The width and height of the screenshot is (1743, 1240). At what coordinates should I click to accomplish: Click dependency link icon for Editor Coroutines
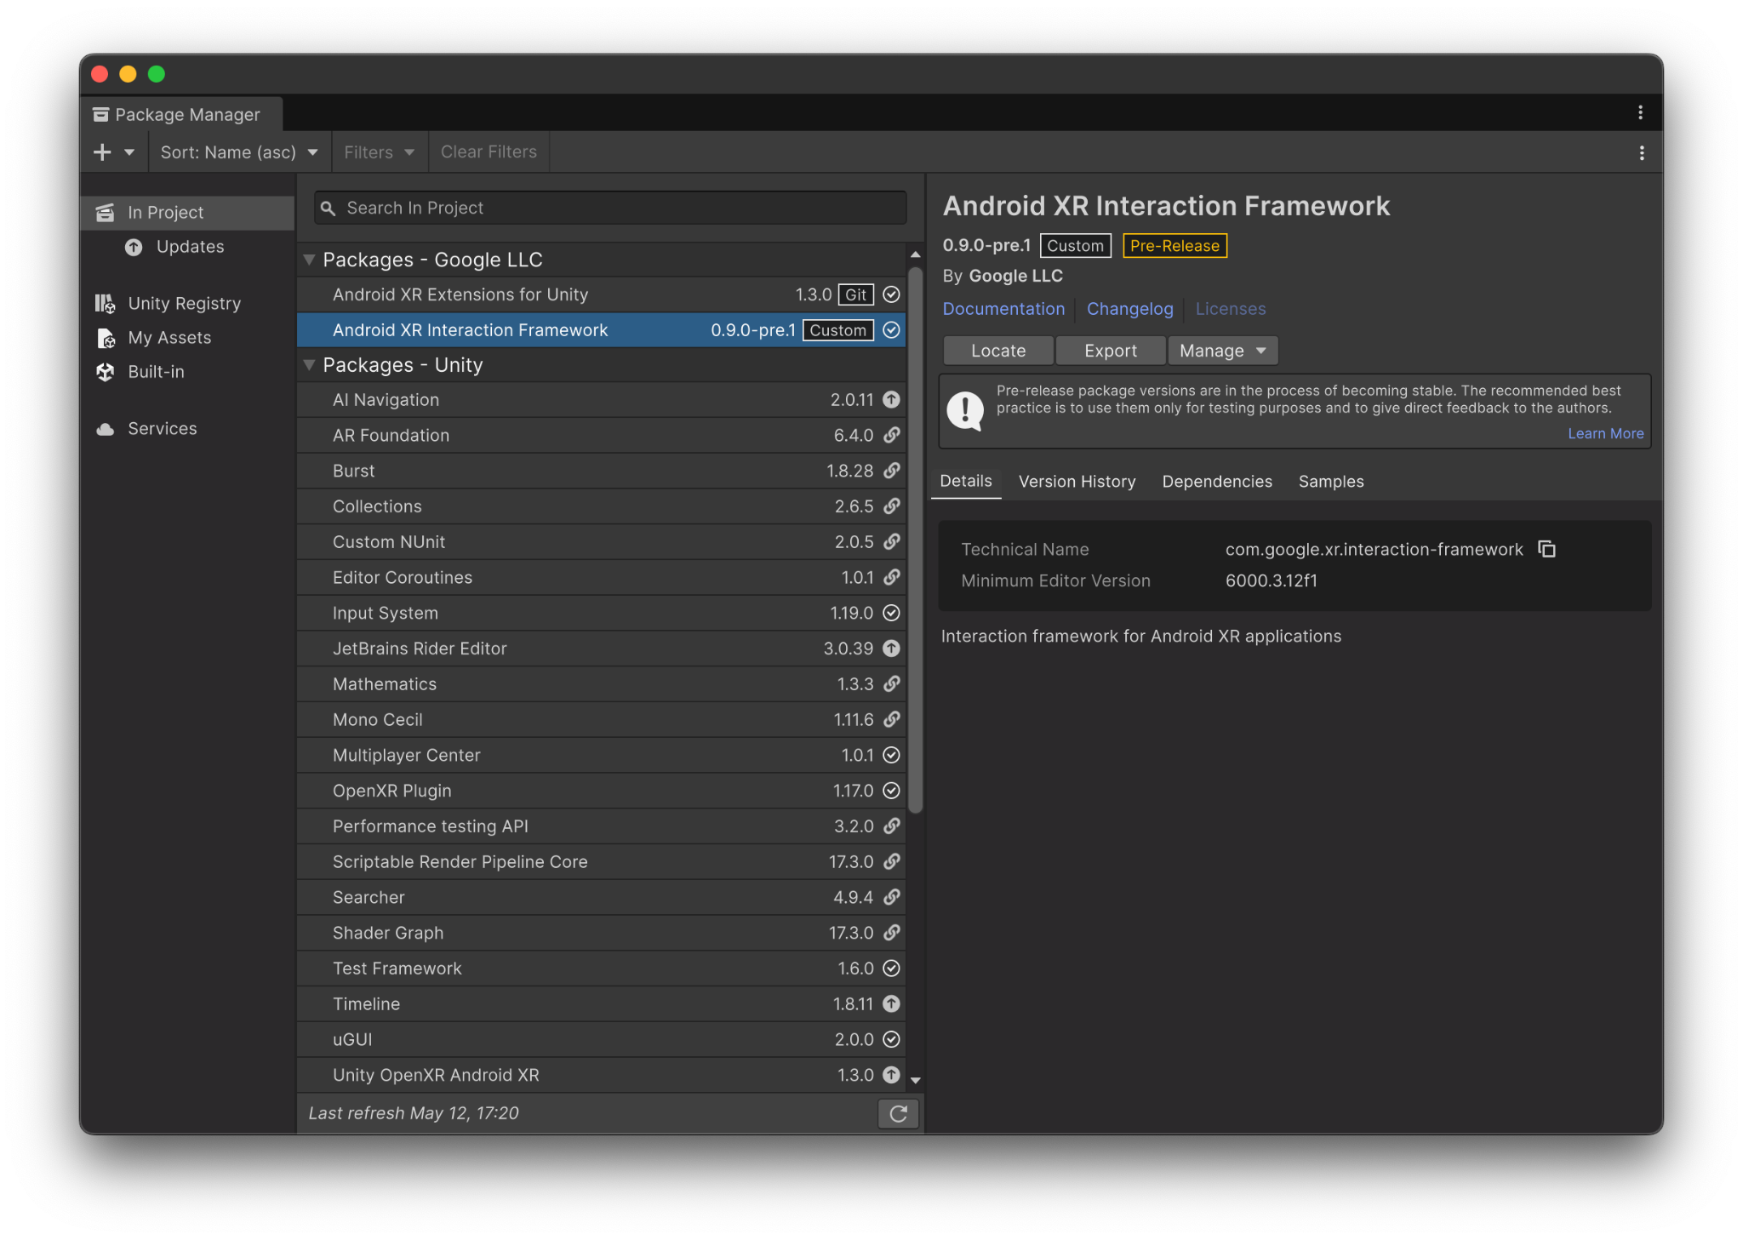coord(891,578)
